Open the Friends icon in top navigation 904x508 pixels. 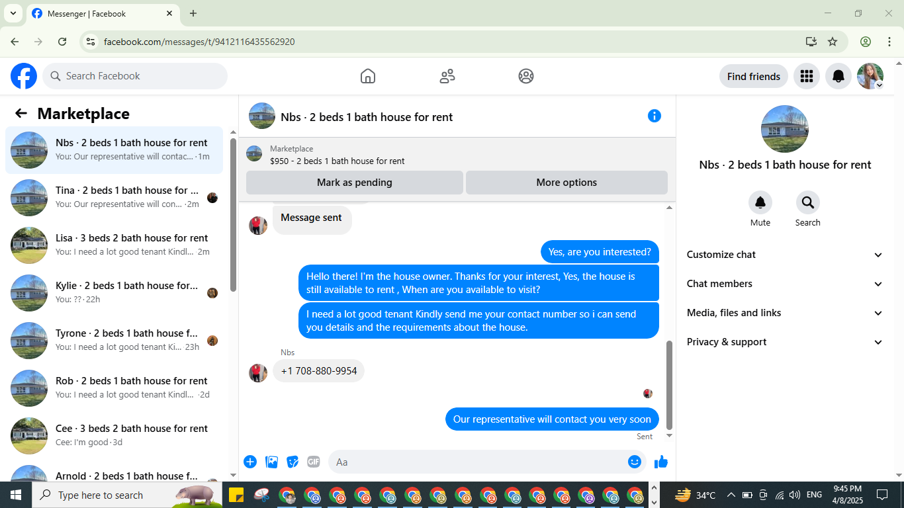coord(447,76)
